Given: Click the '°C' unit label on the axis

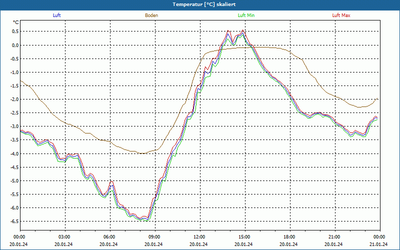Looking at the screenshot, I should (16, 22).
